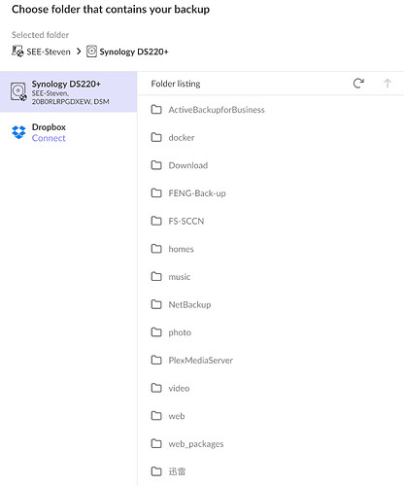This screenshot has height=486, width=404.
Task: Expand the breadcrumb chevron after SEE-Steven
Action: tap(79, 52)
